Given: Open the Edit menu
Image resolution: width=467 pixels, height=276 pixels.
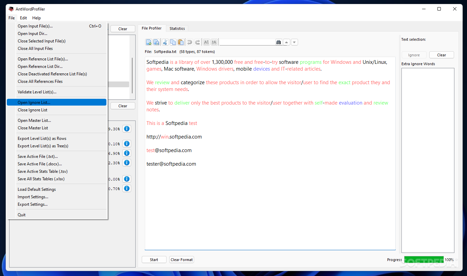Looking at the screenshot, I should click(23, 18).
